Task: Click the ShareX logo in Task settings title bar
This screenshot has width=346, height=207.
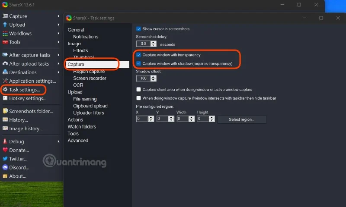Action: [69, 18]
